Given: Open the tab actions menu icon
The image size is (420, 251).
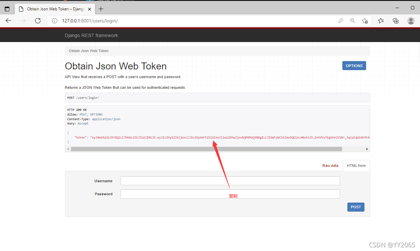Looking at the screenshot, I should (x=7, y=9).
